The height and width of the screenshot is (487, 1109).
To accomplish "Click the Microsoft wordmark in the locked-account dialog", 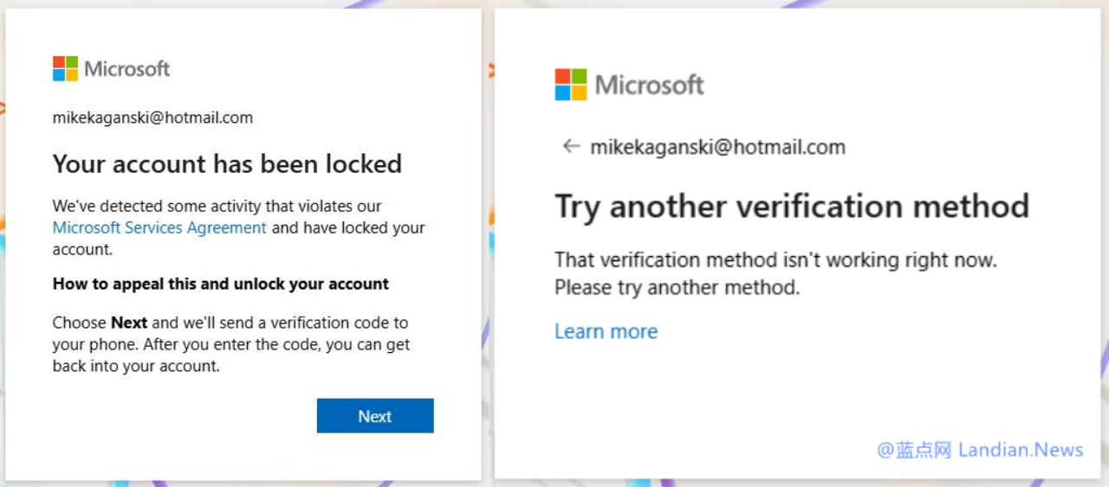I will [127, 69].
